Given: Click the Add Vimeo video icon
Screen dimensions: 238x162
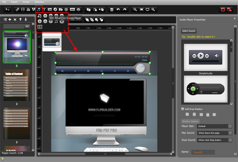Looking at the screenshot, I should 34,9.
